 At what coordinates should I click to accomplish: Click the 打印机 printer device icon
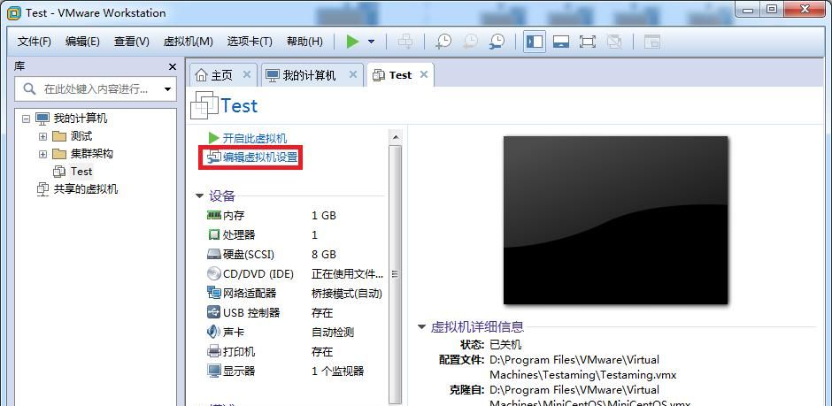coord(214,351)
